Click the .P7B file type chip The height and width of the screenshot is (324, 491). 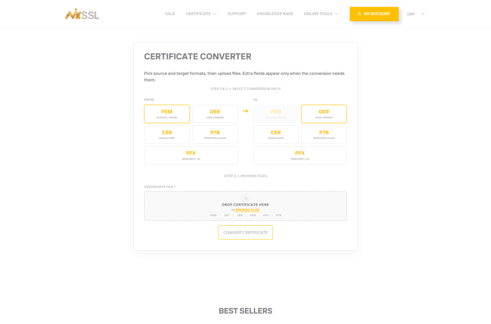279,215
